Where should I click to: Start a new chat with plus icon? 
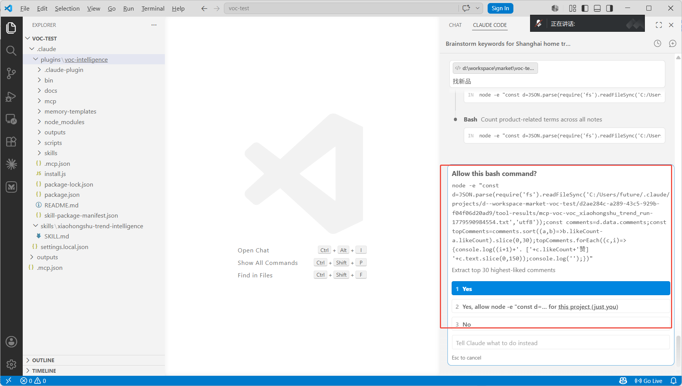[673, 44]
